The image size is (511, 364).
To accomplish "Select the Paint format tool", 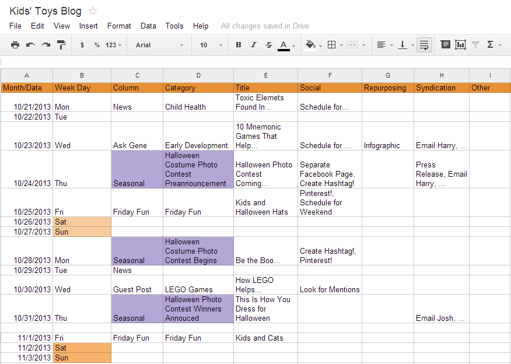I will point(61,45).
